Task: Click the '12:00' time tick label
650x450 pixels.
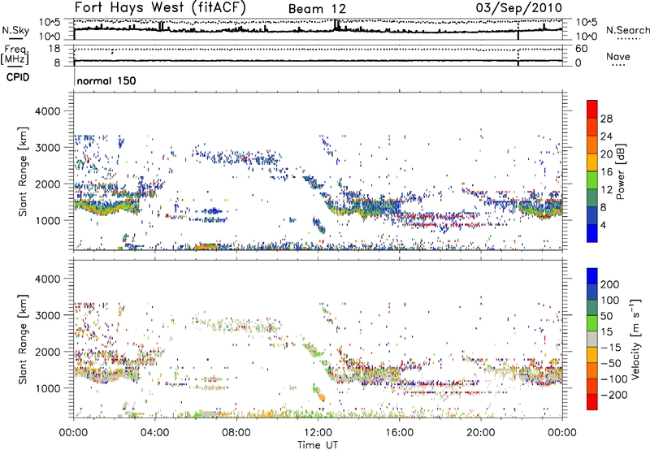Action: [x=318, y=433]
